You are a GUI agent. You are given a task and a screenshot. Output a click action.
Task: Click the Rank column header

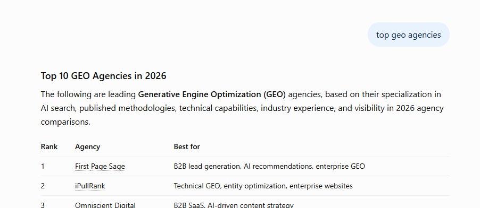pos(49,146)
